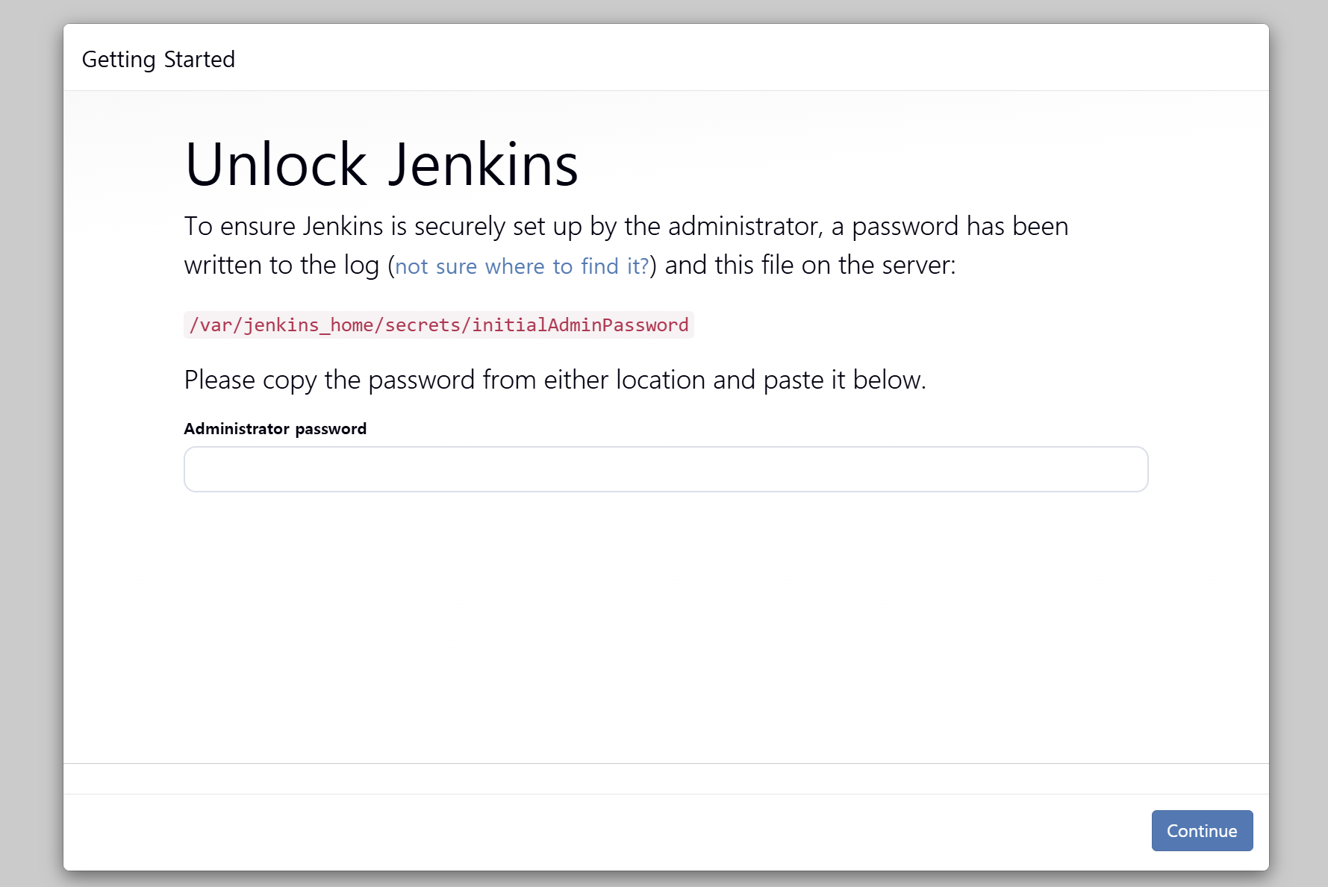Click the 'Administrator password' label

[275, 428]
